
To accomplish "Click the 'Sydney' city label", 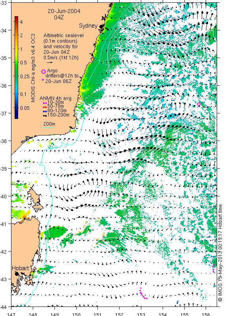I will [x=88, y=26].
